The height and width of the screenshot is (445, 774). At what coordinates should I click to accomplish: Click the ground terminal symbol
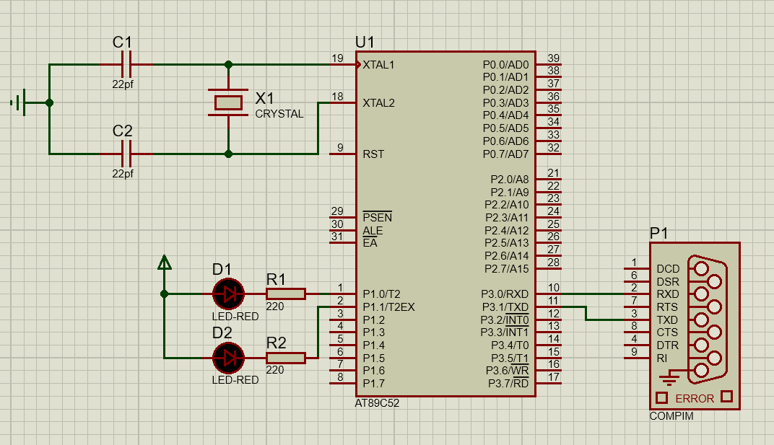(20, 102)
